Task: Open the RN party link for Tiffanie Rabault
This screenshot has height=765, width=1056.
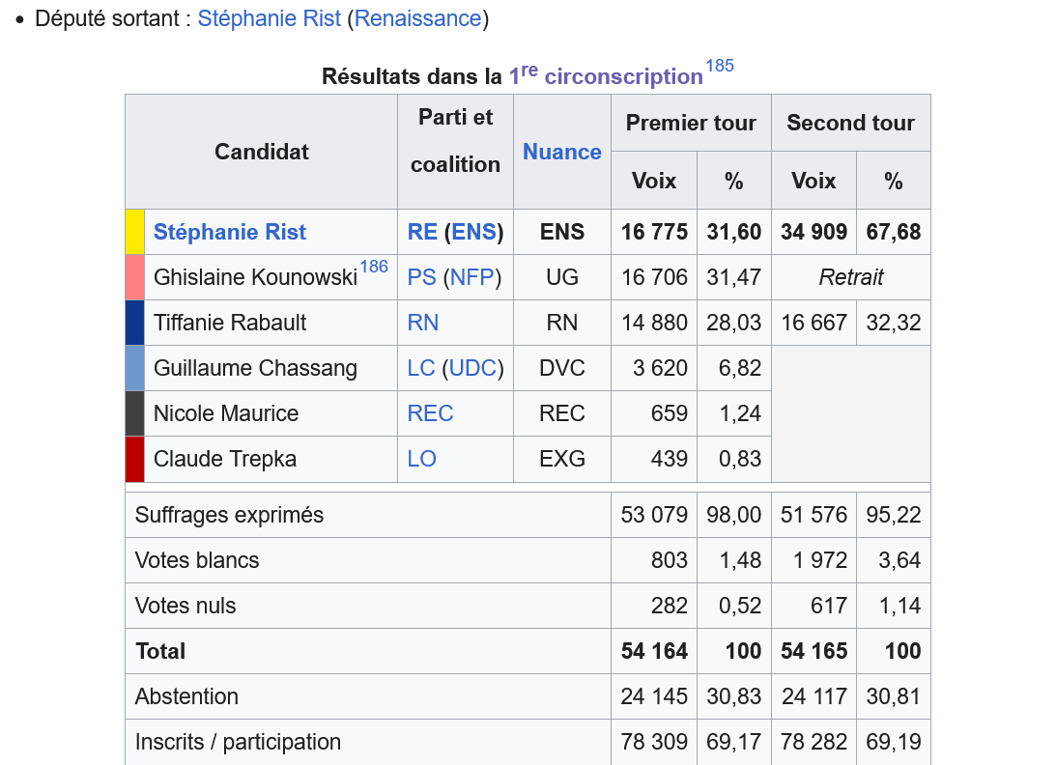Action: (x=423, y=323)
